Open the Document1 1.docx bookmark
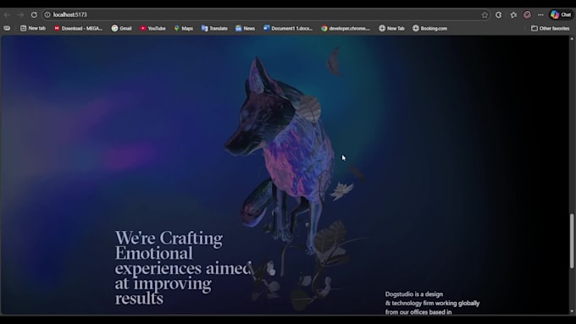This screenshot has width=576, height=324. pyautogui.click(x=288, y=28)
